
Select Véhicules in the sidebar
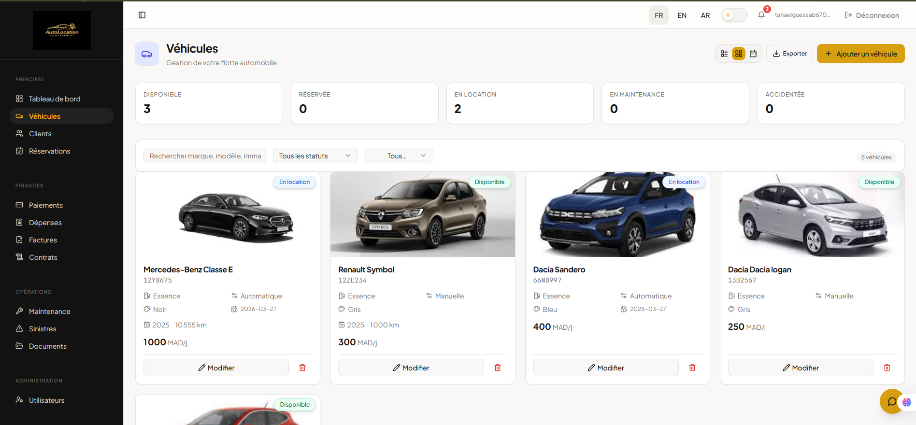click(61, 116)
